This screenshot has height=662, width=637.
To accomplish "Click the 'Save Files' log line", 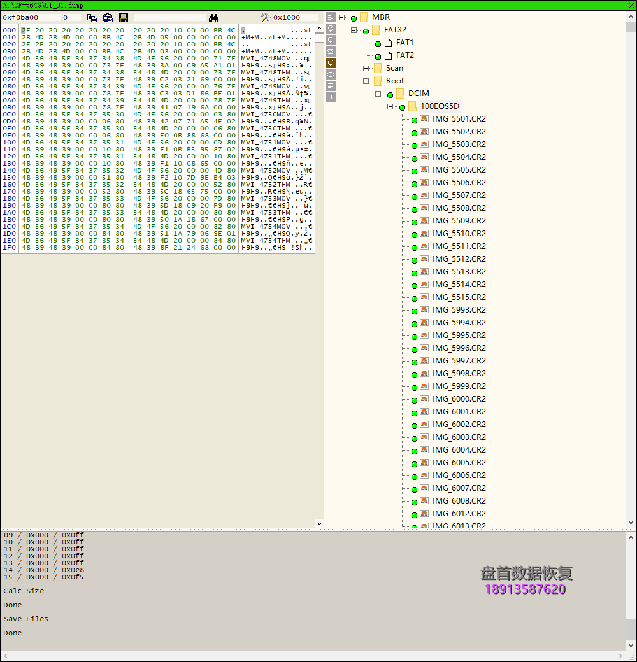I will (x=25, y=619).
